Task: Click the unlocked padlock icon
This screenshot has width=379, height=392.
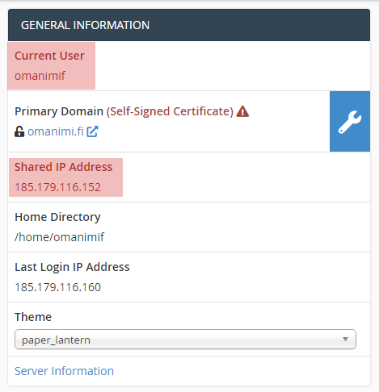Action: 19,131
